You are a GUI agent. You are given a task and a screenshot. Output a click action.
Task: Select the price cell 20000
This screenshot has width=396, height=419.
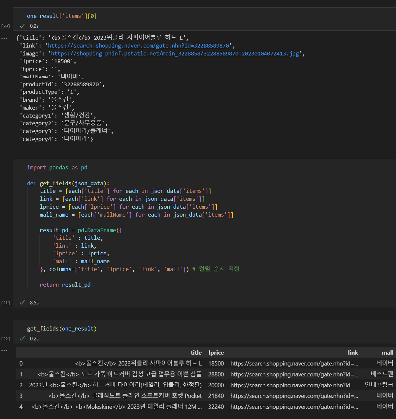[216, 385]
